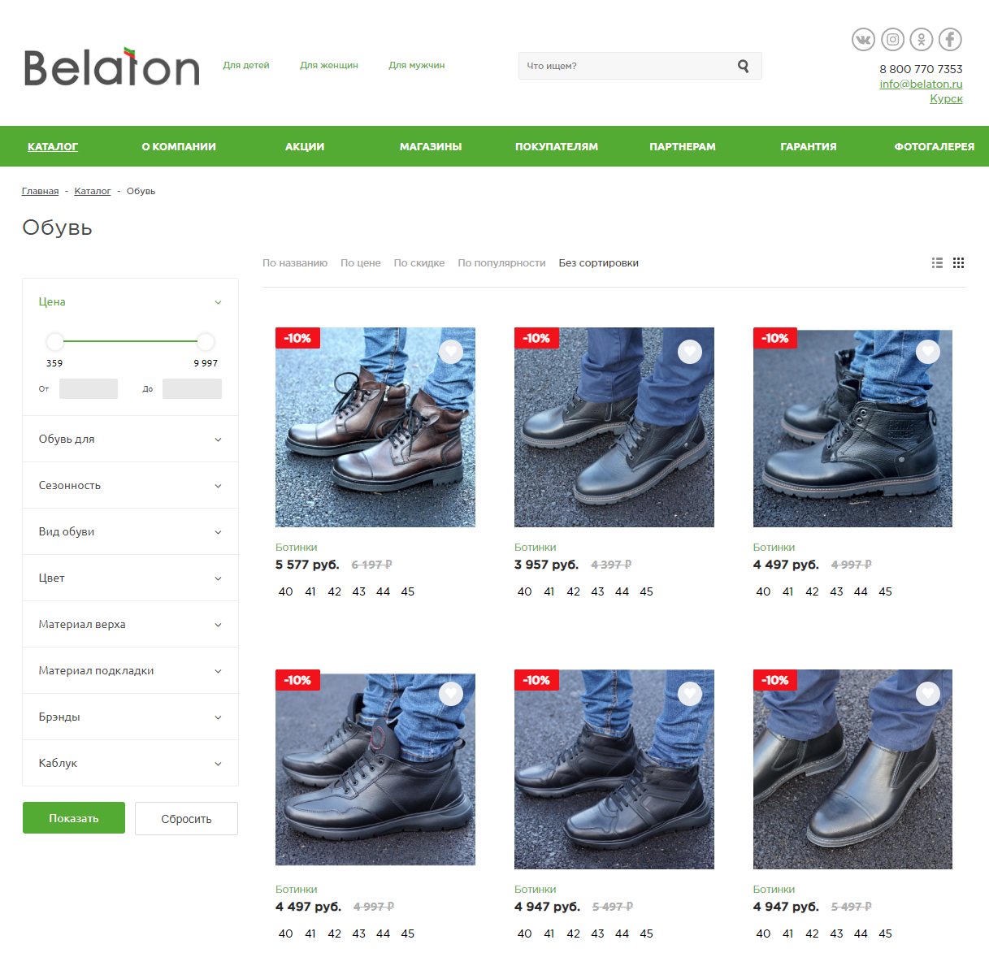Viewport: 989px width, 979px height.
Task: Sort products По цене
Action: pyautogui.click(x=361, y=262)
